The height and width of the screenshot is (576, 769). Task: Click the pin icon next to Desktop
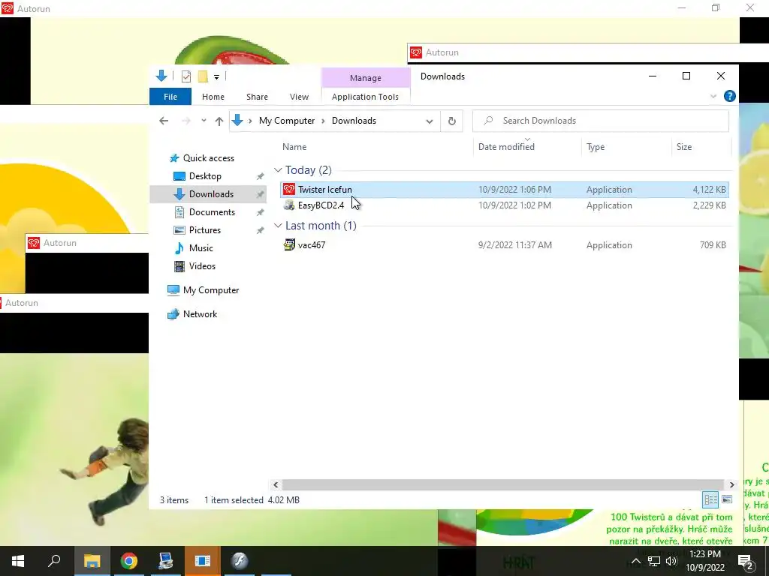tap(260, 177)
